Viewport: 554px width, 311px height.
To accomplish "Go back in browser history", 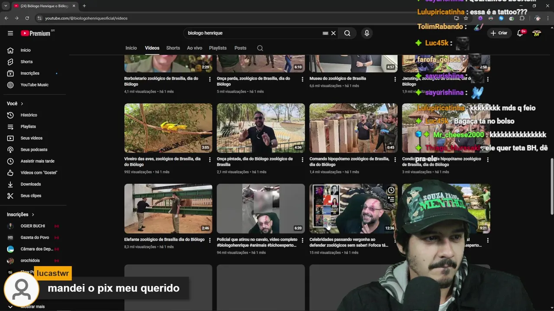I will 6,18.
